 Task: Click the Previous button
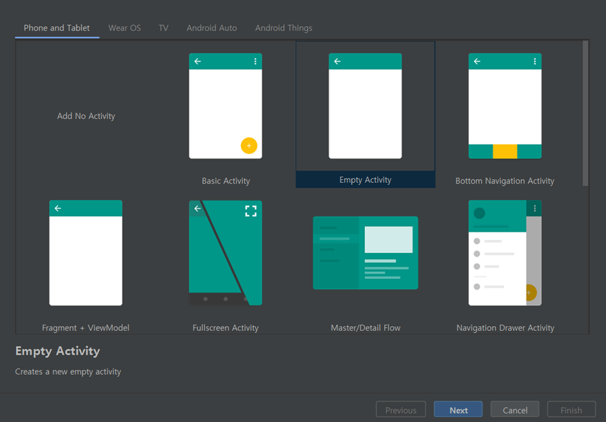[401, 410]
